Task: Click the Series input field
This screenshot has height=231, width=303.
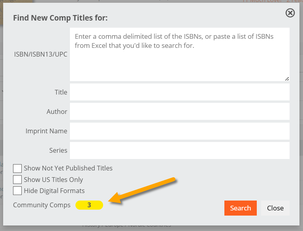Action: [x=179, y=151]
